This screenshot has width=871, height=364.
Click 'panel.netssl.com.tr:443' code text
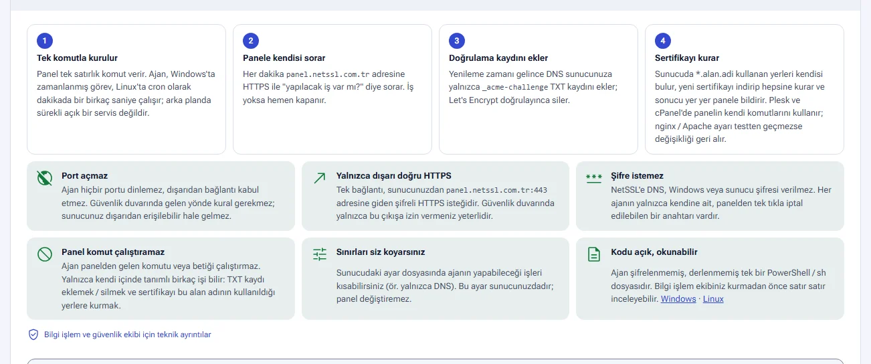coord(496,190)
